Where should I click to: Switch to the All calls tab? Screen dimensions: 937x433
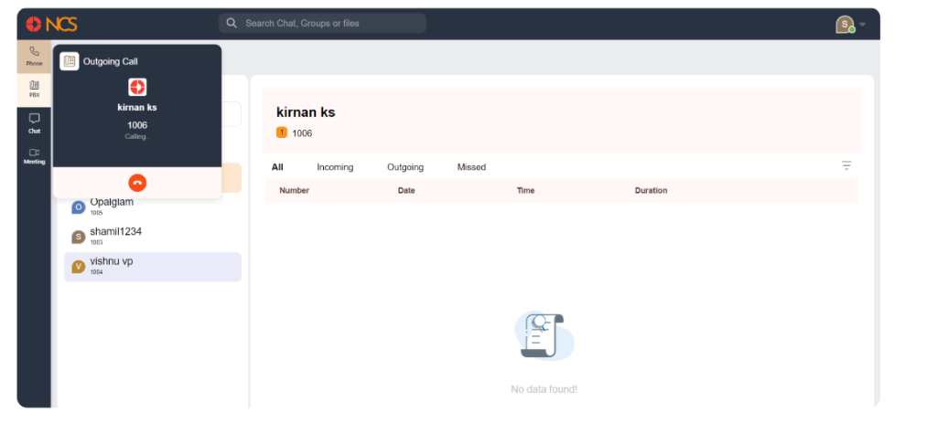[277, 167]
